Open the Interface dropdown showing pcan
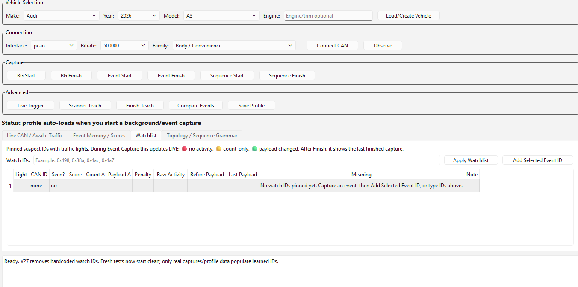This screenshot has width=578, height=287. point(54,46)
